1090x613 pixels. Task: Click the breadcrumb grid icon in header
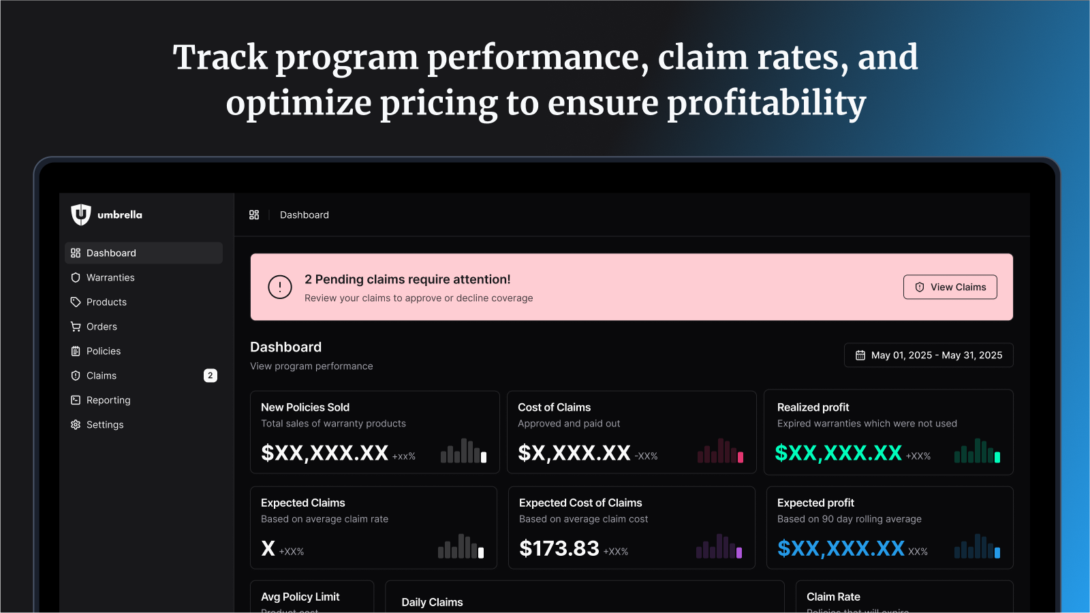(x=254, y=215)
